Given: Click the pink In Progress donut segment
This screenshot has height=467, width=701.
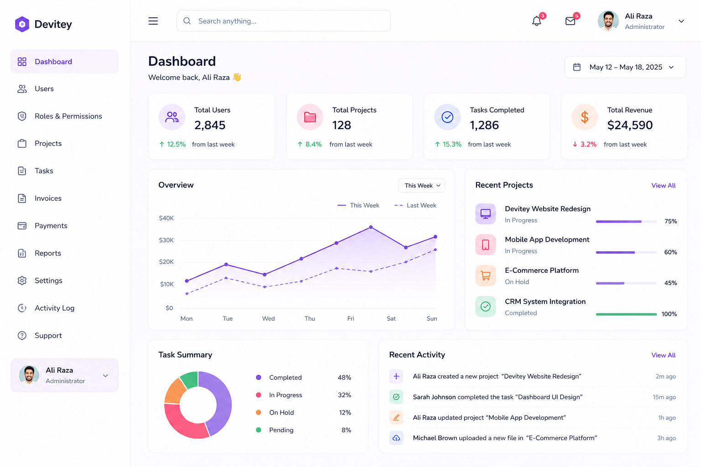Looking at the screenshot, I should coord(183,423).
